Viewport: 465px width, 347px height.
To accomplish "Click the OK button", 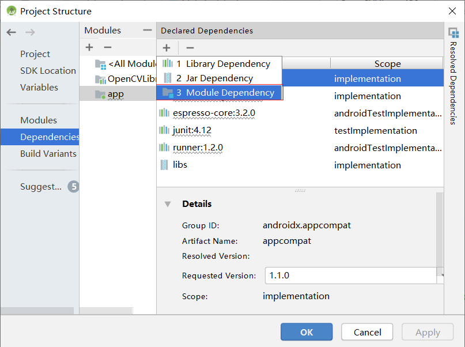I will 306,331.
